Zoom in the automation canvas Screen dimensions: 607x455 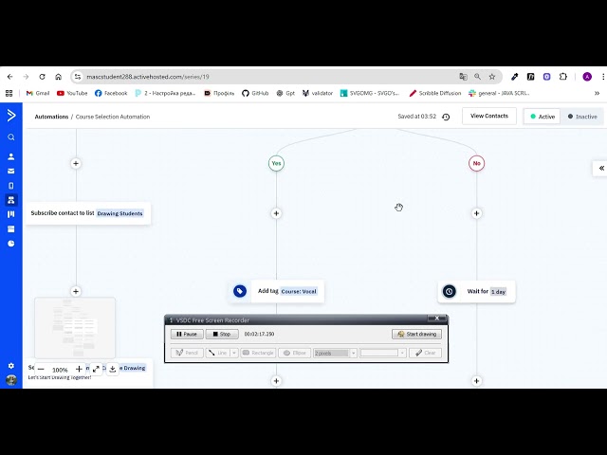click(79, 369)
